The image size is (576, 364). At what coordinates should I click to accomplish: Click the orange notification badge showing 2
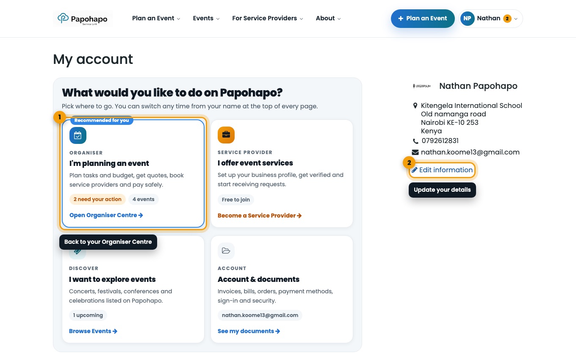[x=507, y=19]
